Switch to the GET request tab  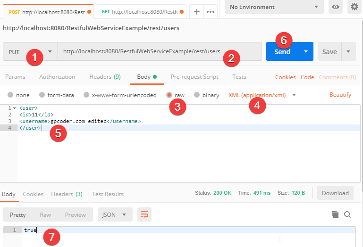pos(141,12)
